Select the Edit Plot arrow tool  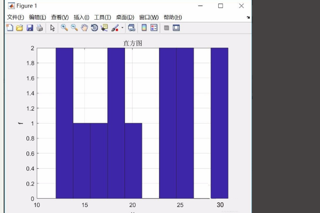coord(52,28)
